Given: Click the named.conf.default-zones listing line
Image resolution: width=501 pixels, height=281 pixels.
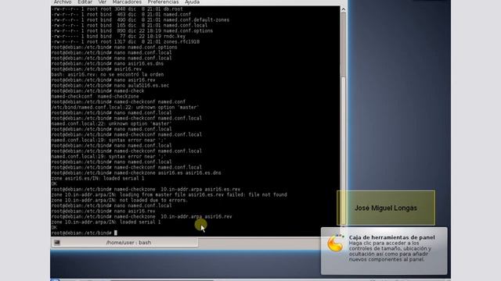Looking at the screenshot, I should tap(140, 20).
